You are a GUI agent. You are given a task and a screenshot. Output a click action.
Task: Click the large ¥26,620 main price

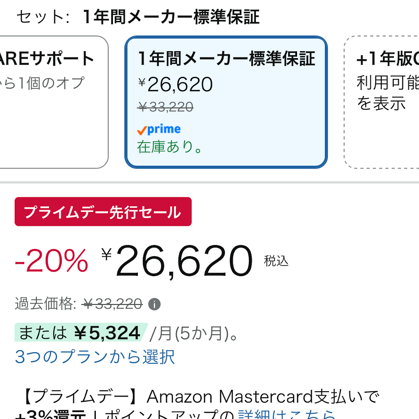tap(177, 261)
